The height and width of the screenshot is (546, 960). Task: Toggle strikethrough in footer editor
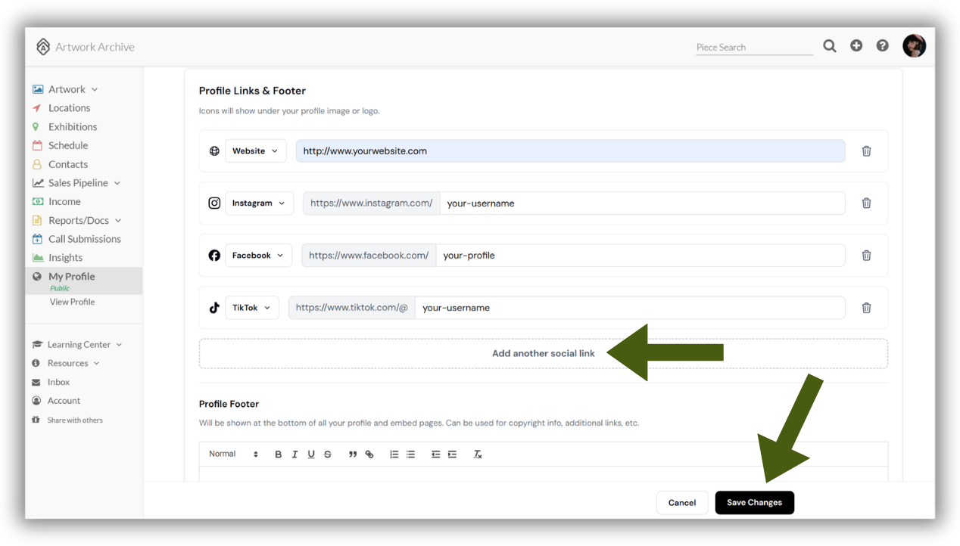pos(328,454)
